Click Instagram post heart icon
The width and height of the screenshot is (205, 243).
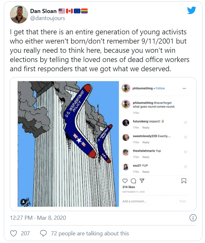tap(125, 181)
